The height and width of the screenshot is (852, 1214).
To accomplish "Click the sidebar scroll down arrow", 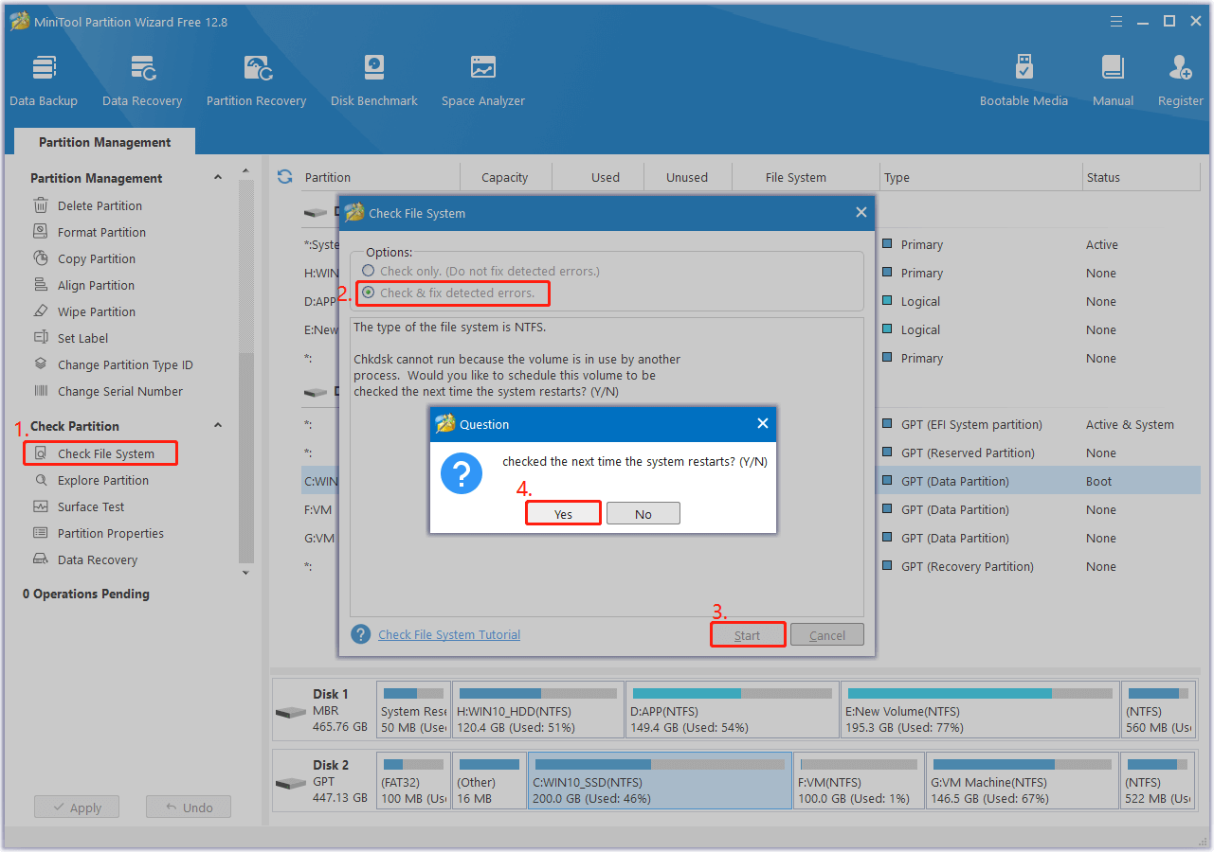I will coord(246,573).
